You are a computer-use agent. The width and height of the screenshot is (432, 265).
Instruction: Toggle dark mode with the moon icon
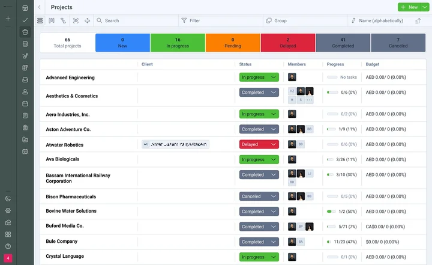(x=8, y=198)
